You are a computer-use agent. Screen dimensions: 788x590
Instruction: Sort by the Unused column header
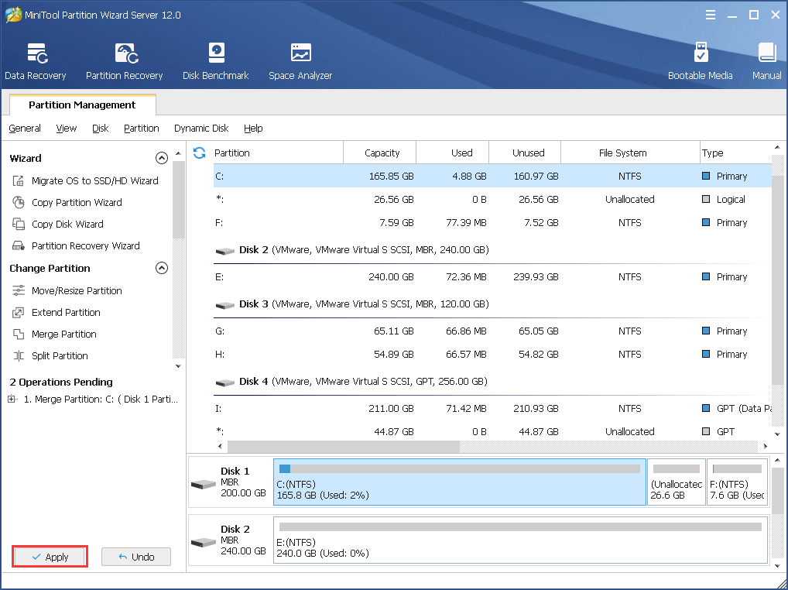(525, 153)
